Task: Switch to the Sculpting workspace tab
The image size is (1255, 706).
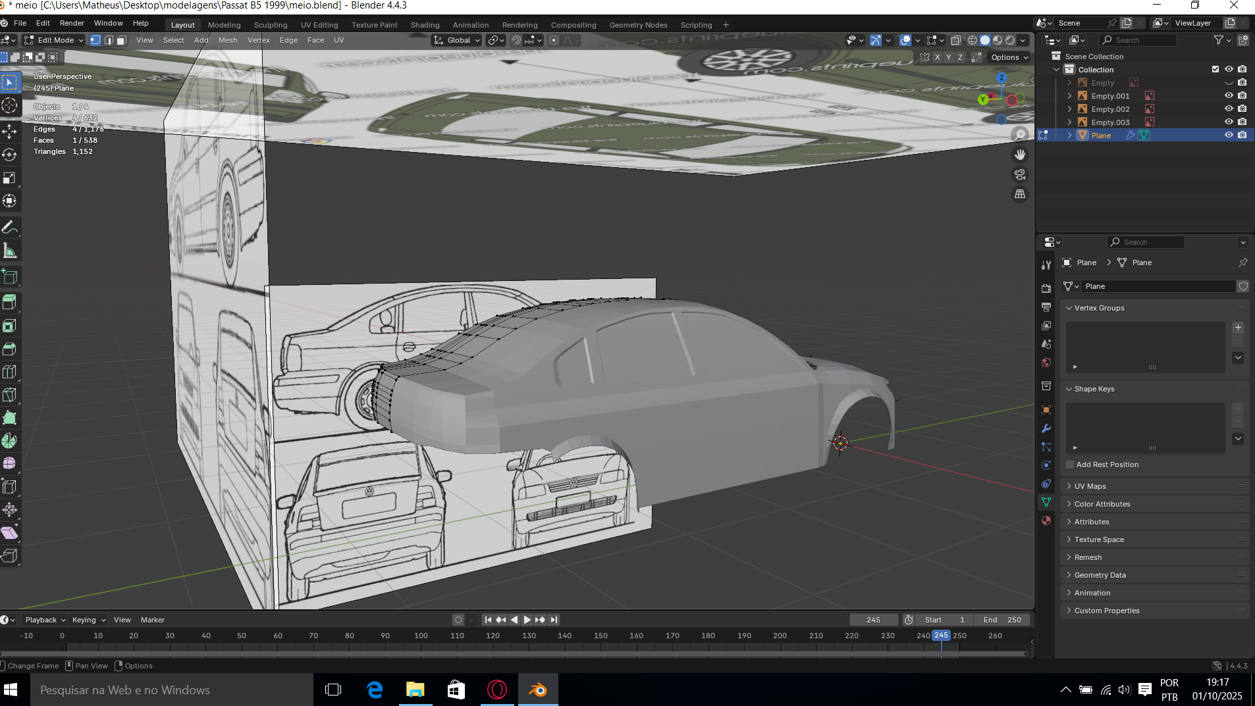Action: 271,25
